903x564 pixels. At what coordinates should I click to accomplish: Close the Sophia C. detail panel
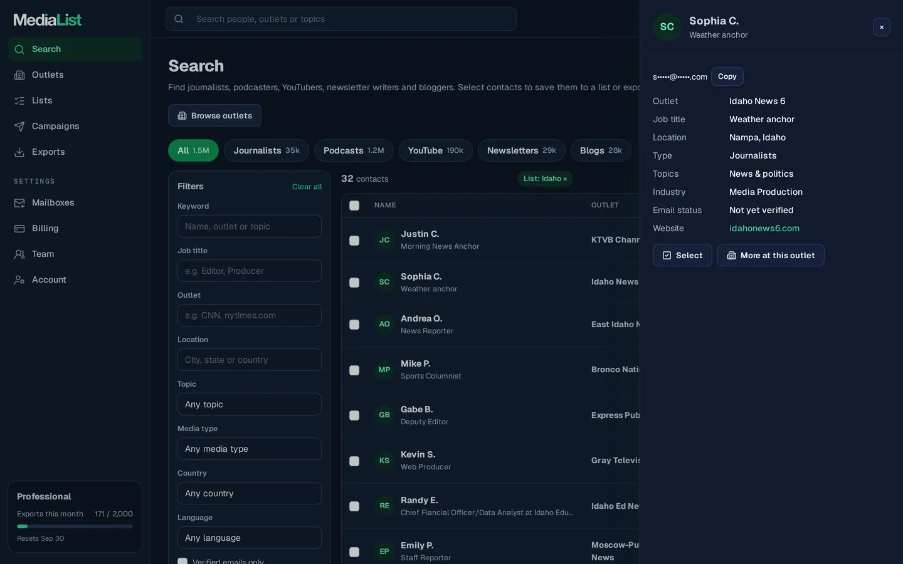[x=882, y=27]
